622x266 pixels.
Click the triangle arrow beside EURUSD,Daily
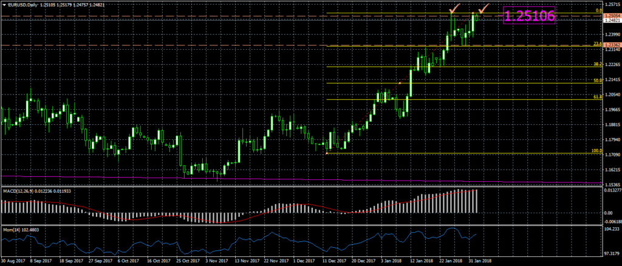point(3,4)
